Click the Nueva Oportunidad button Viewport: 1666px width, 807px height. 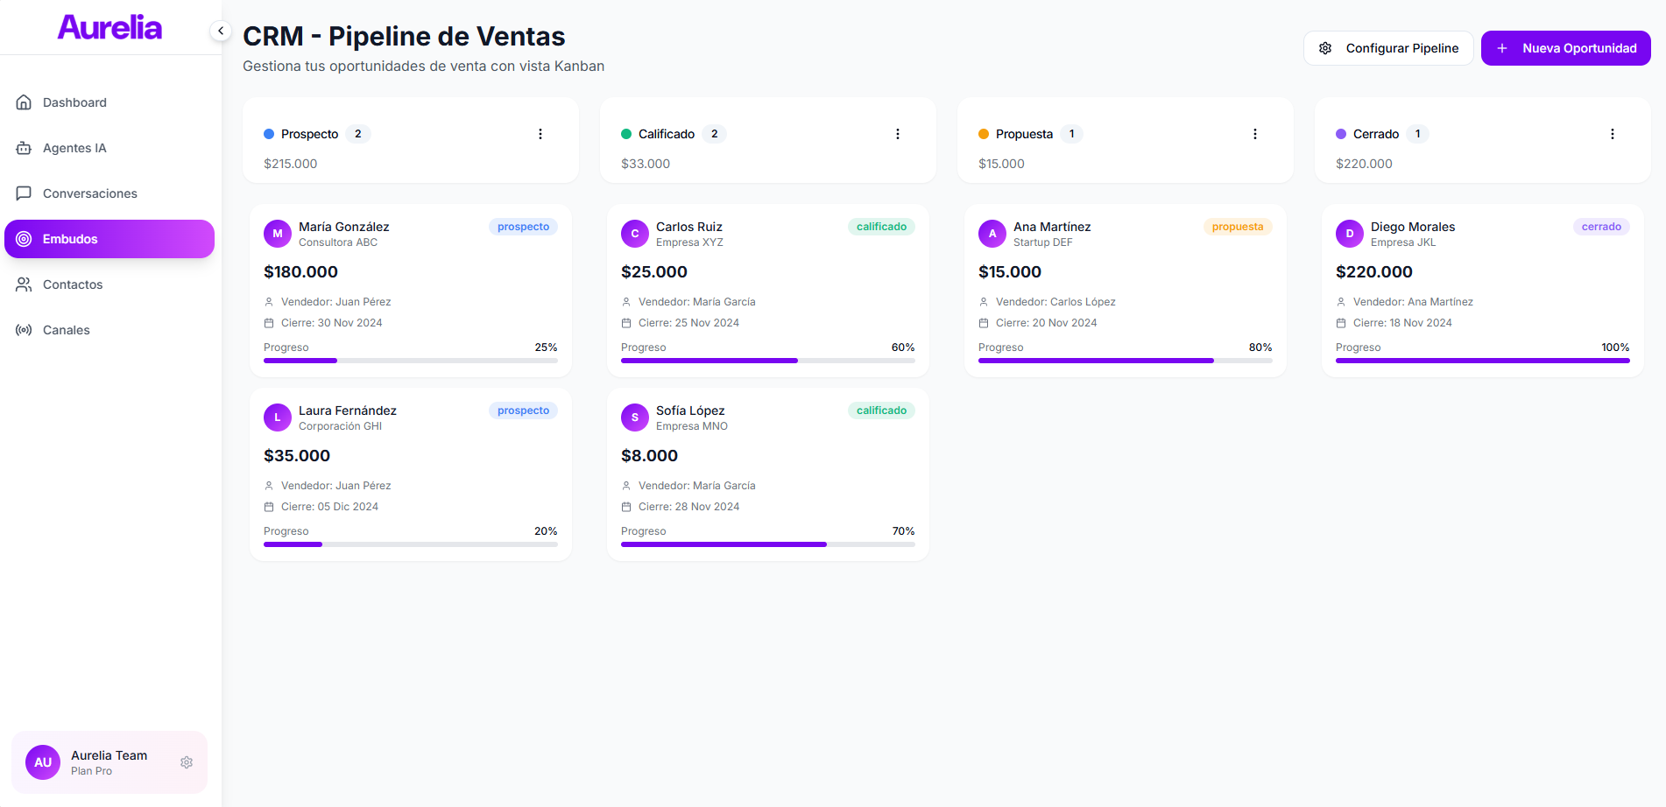[x=1565, y=48]
